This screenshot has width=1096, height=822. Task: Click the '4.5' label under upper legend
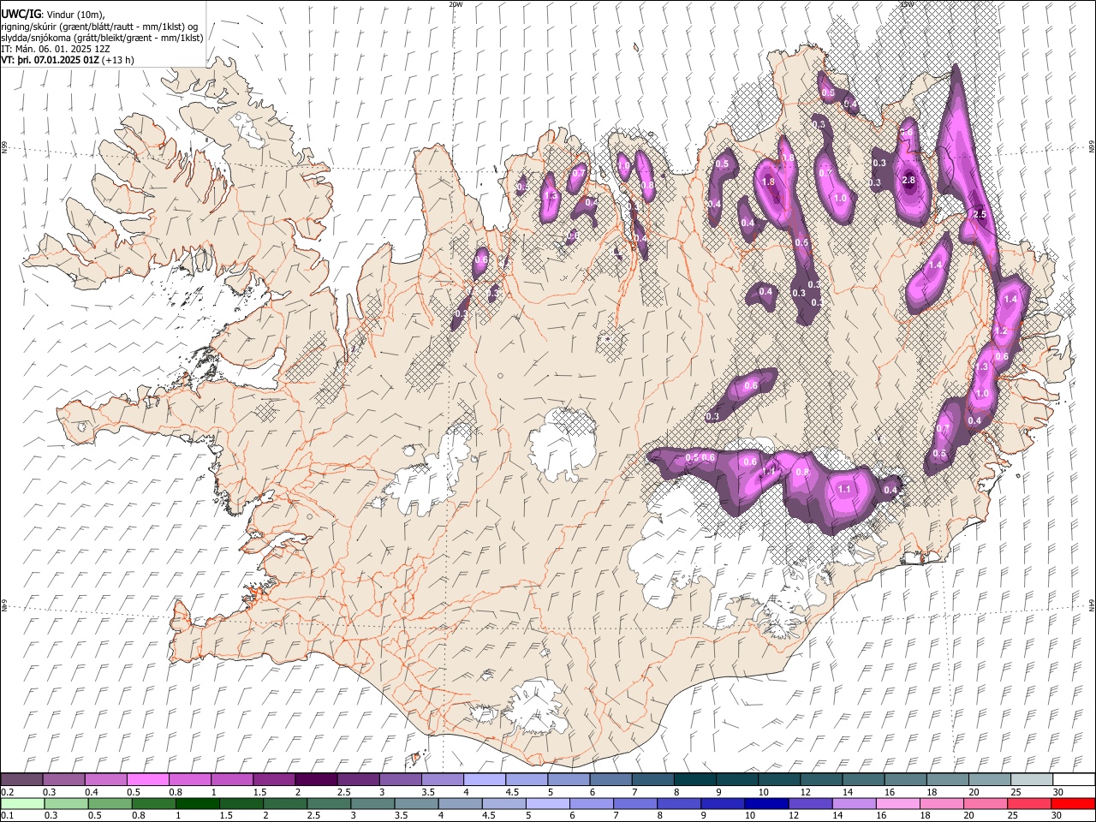point(512,792)
